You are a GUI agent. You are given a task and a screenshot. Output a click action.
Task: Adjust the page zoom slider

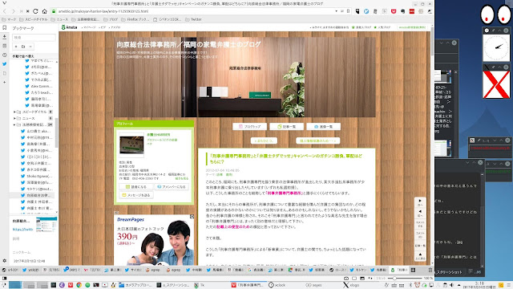[405, 279]
